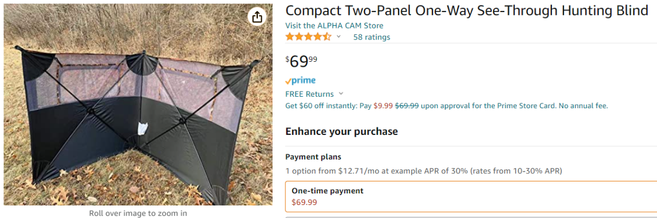Expand the chevron next to star rating

tap(338, 37)
